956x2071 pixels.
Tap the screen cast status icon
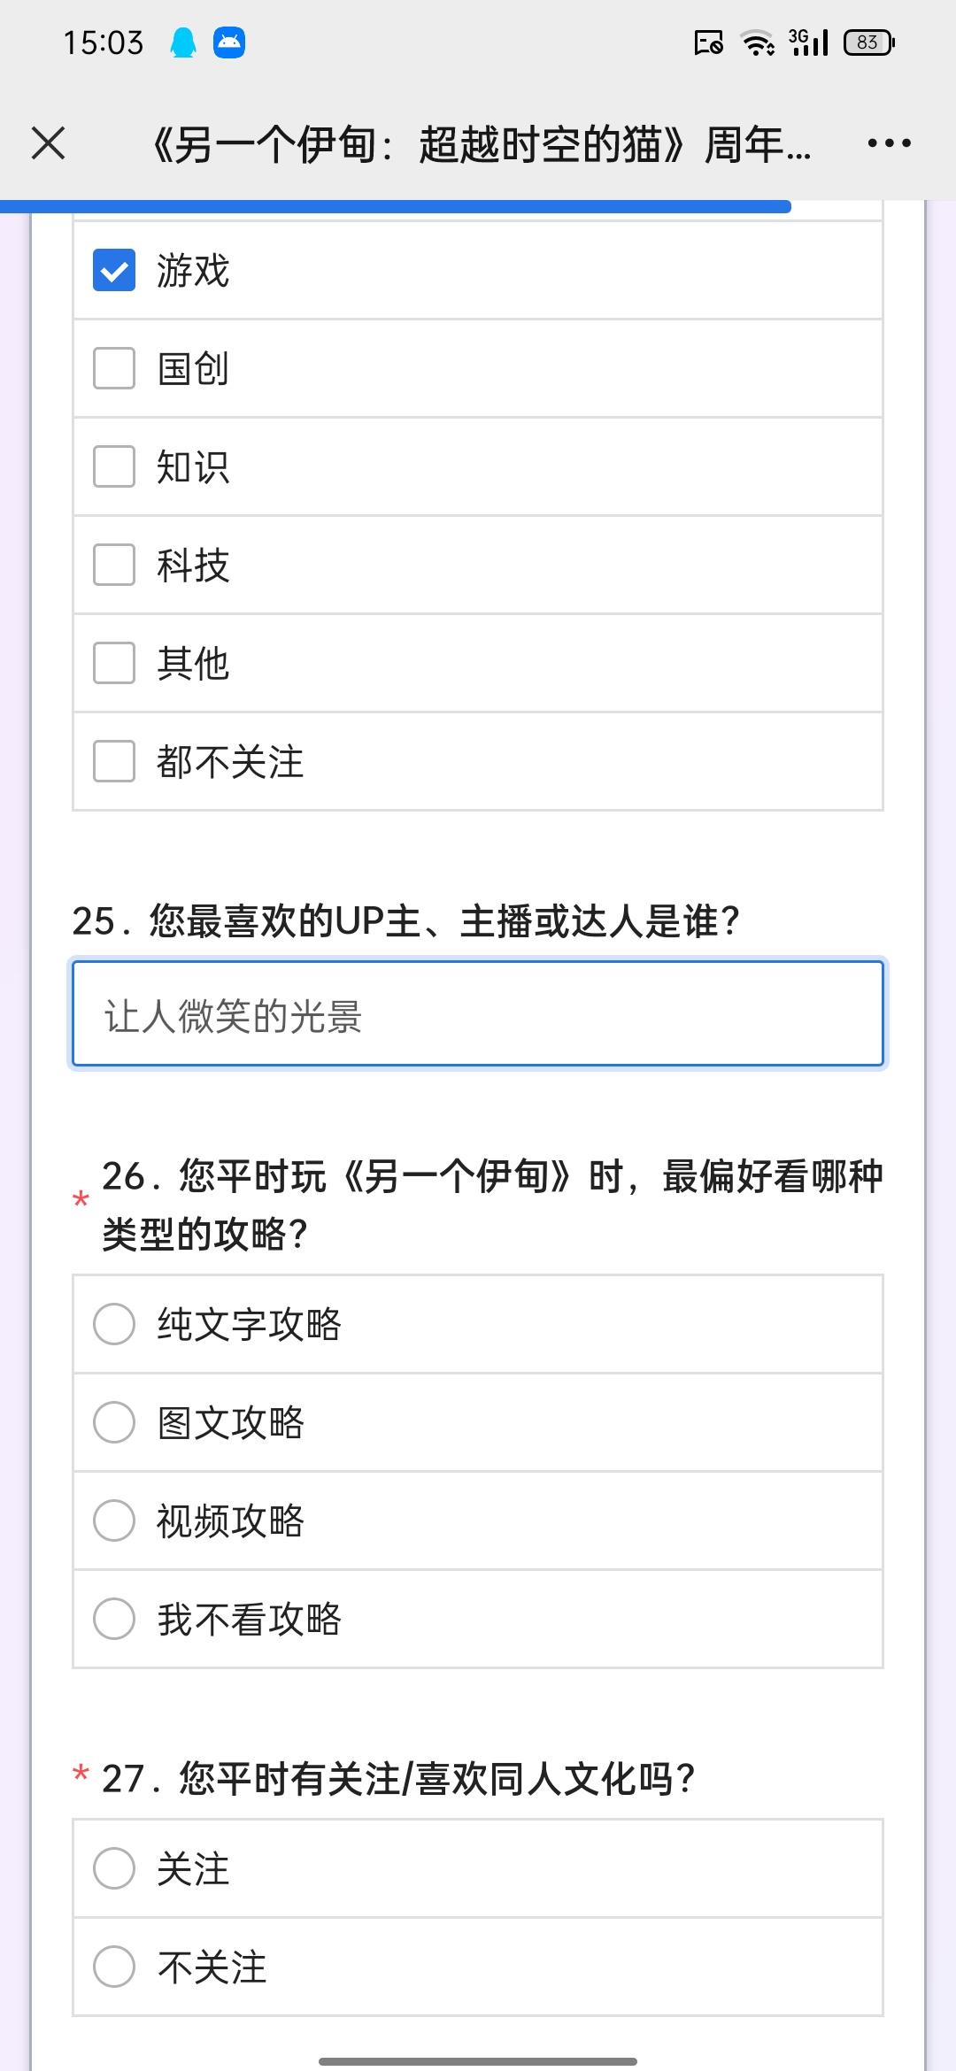coord(709,42)
